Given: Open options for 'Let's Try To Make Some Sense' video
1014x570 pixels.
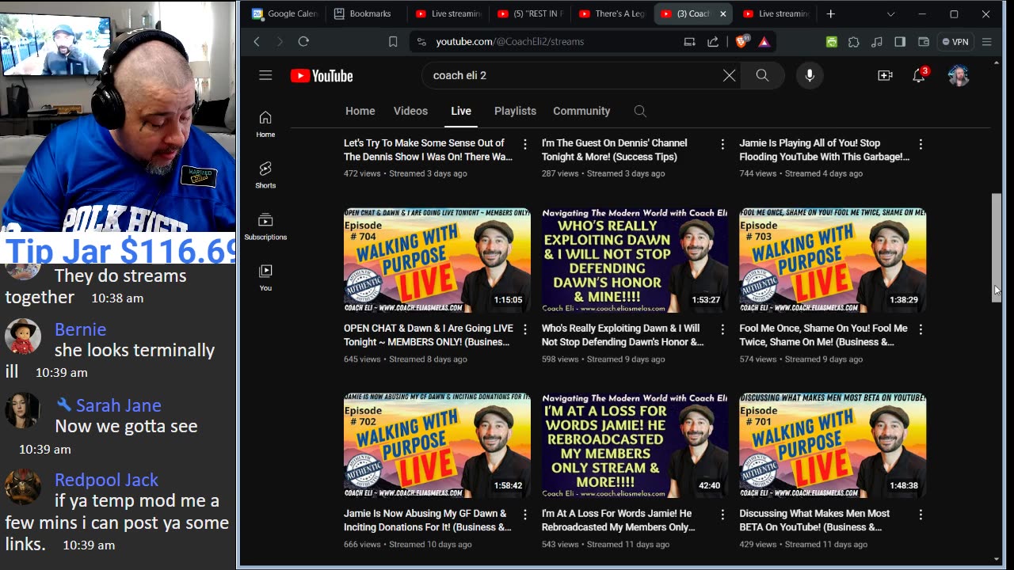Looking at the screenshot, I should 524,144.
